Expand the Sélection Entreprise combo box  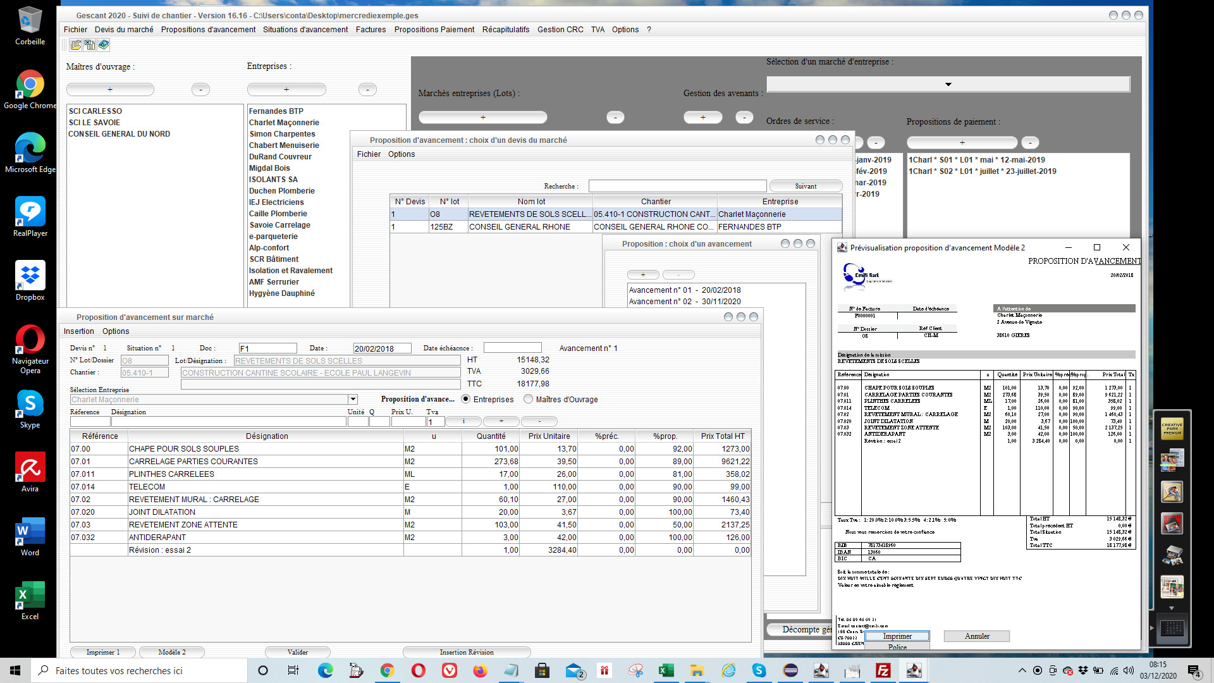click(x=353, y=400)
